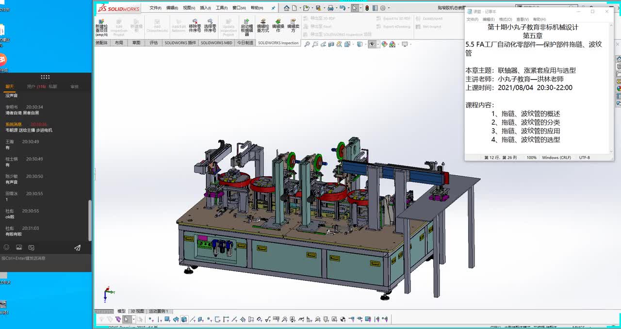The height and width of the screenshot is (329, 621).
Task: Click the Open file icon
Action: click(x=307, y=8)
